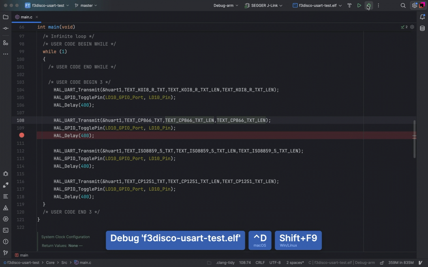Open the f3disco-usart-test project dropdown

click(47, 5)
